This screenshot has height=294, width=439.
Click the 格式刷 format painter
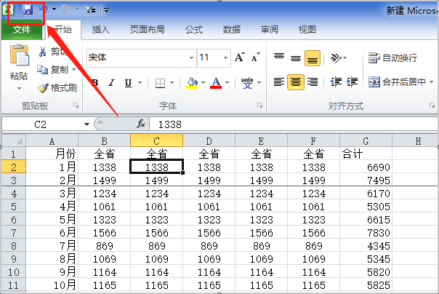pyautogui.click(x=57, y=88)
